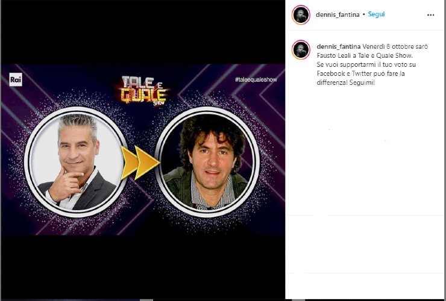This screenshot has width=446, height=301.
Task: Click the "Se vuoi supportarmi" caption line
Action: click(x=366, y=64)
